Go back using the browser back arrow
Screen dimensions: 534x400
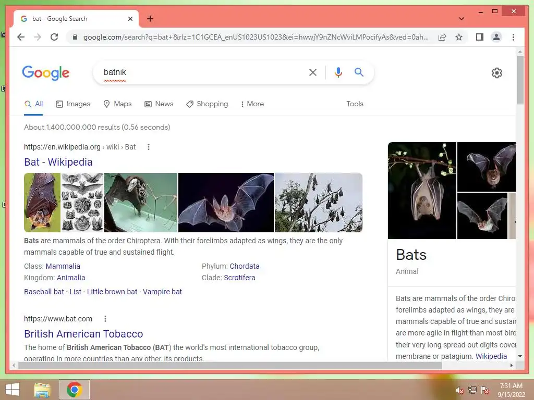click(21, 37)
